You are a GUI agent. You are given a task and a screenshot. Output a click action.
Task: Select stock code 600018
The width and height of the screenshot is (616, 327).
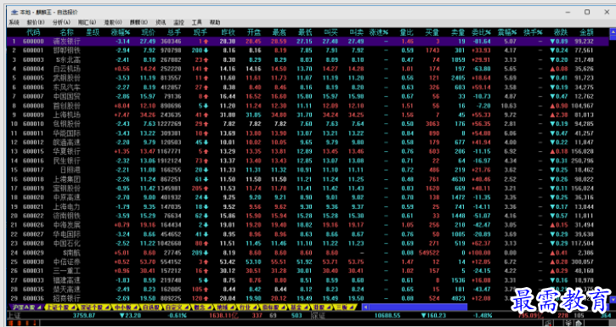click(x=33, y=179)
